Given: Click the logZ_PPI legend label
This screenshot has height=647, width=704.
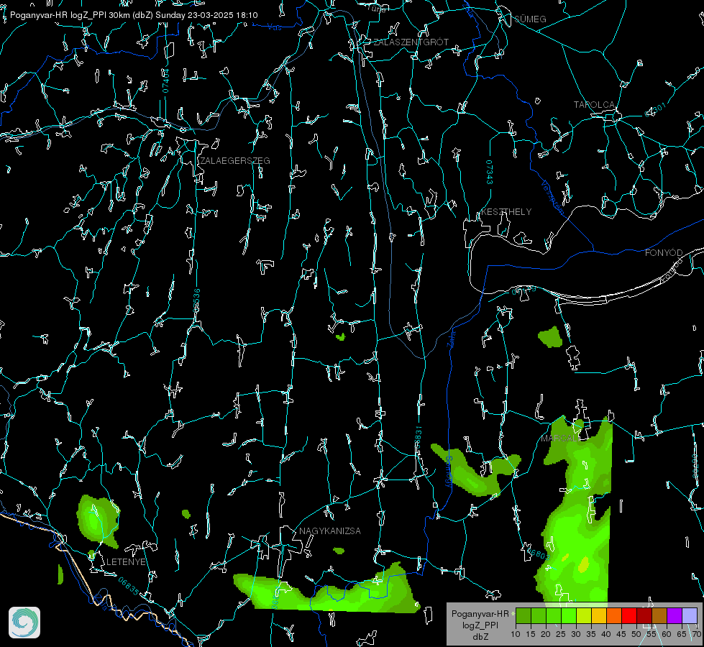Looking at the screenshot, I should pos(480,625).
